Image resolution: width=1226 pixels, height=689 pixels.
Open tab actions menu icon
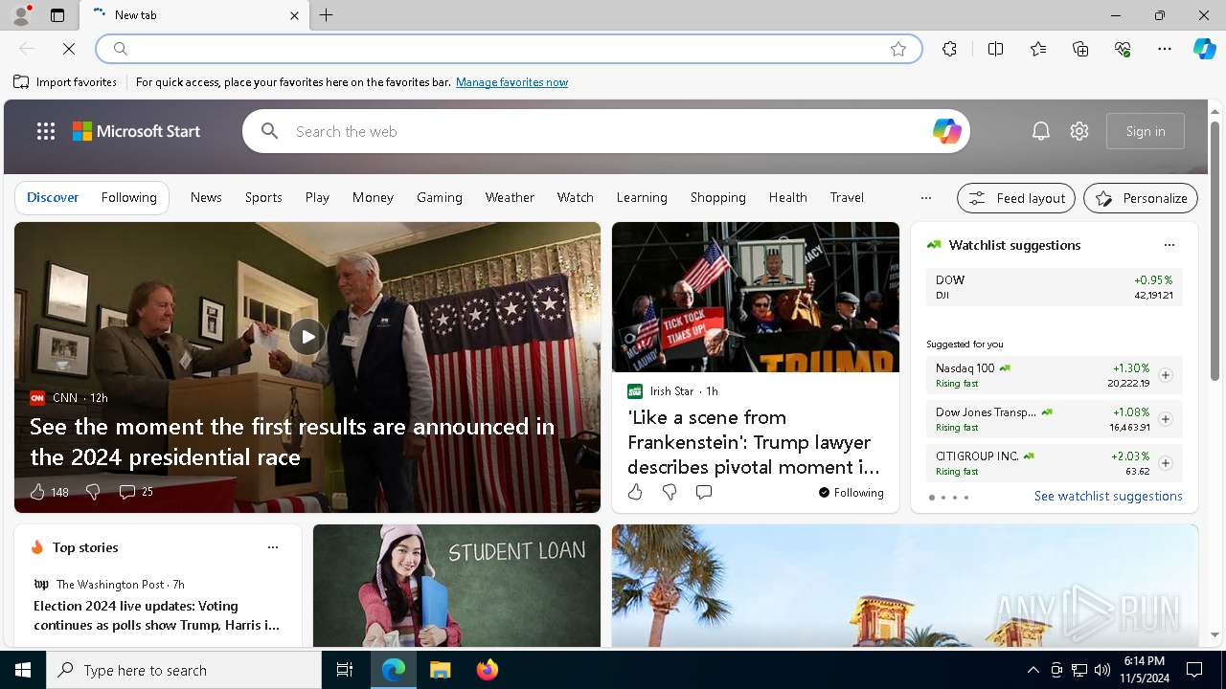tap(57, 15)
